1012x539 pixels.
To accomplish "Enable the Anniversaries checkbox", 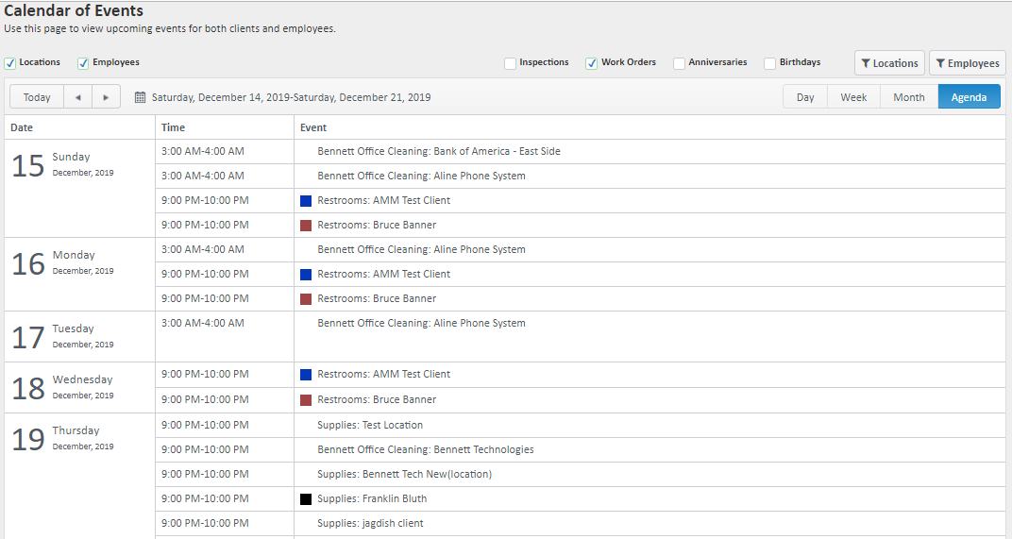I will 679,63.
